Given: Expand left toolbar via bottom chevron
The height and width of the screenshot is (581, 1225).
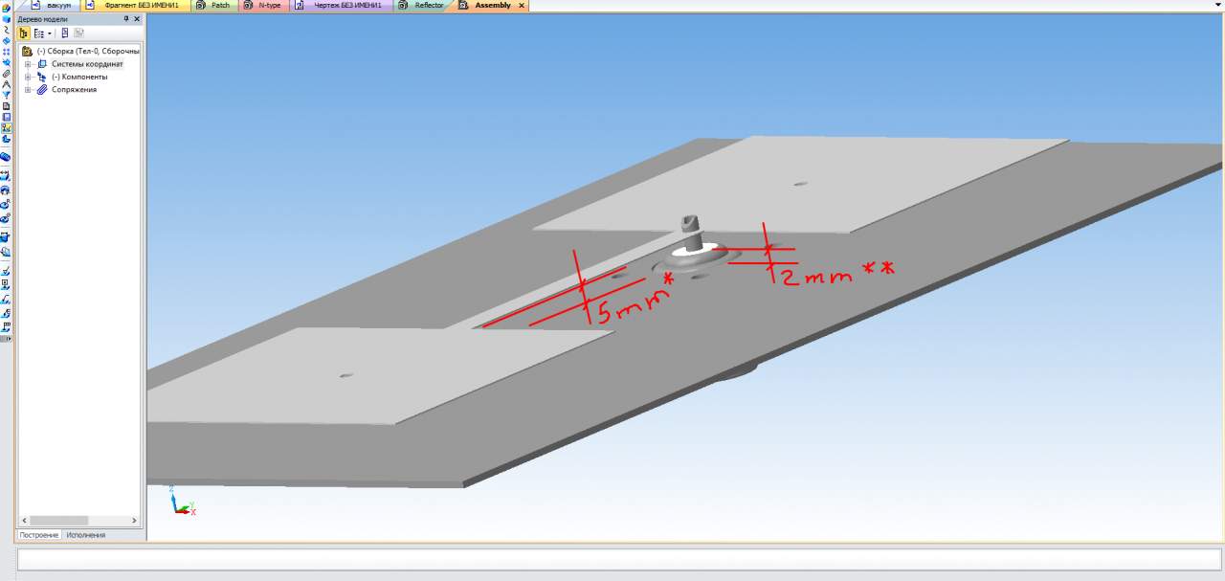Looking at the screenshot, I should click(6, 339).
